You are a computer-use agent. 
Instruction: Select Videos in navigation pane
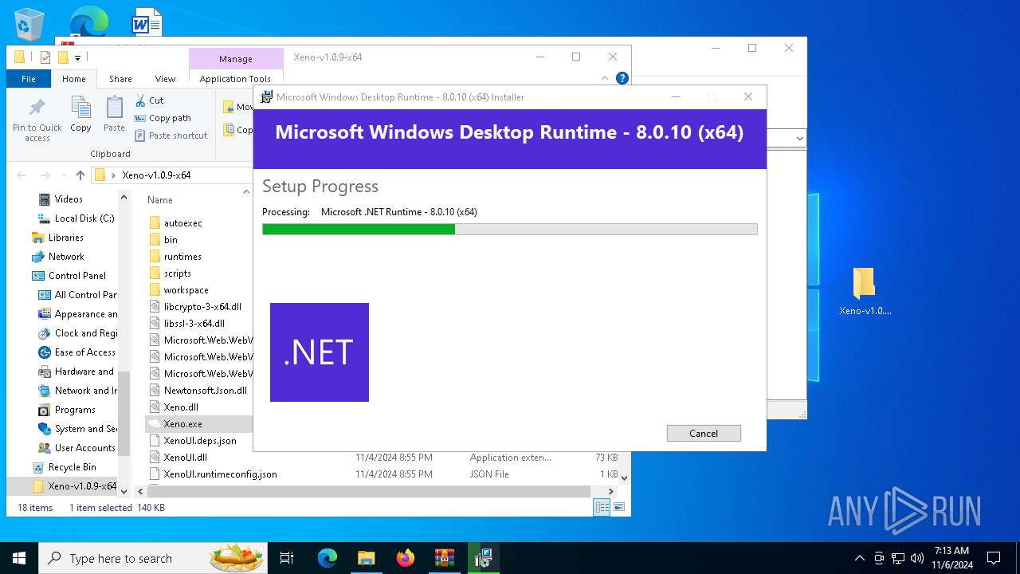click(69, 199)
